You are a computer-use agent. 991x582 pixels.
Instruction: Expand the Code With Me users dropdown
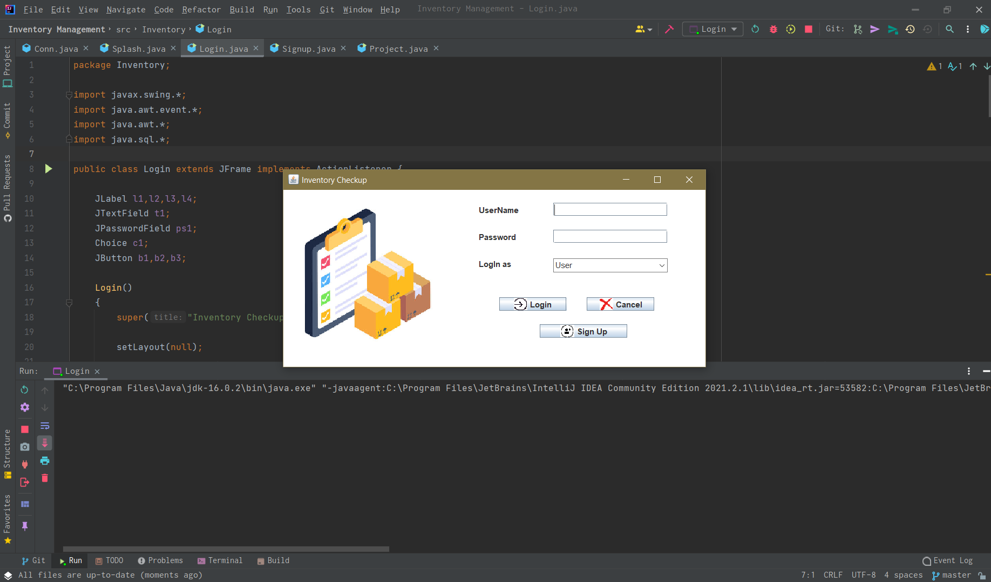(643, 29)
